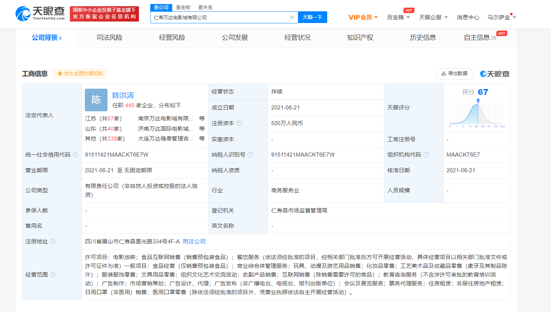Click the 附近公司 link
This screenshot has height=312, width=551.
pyautogui.click(x=194, y=242)
